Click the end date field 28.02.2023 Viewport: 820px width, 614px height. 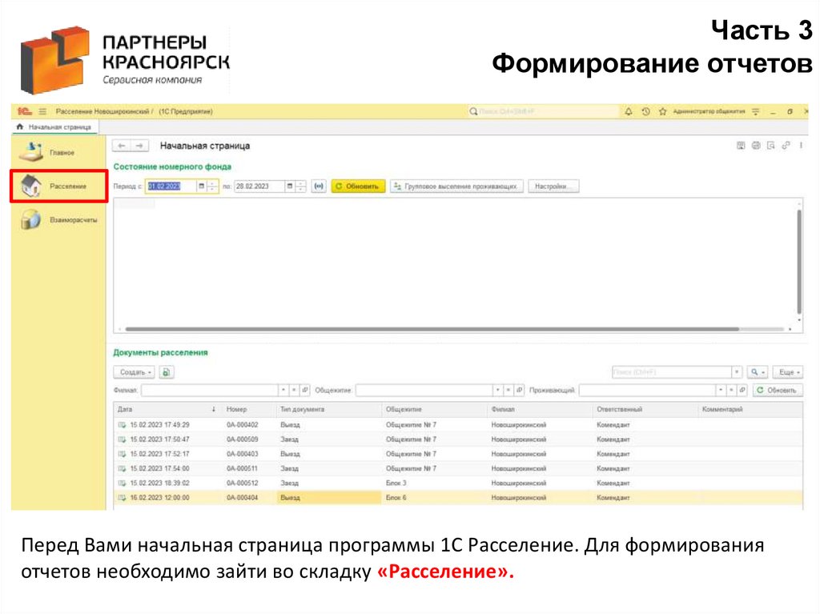click(x=259, y=187)
